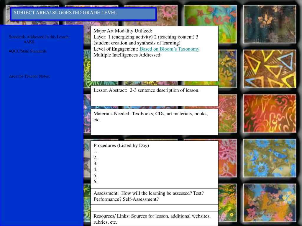Click the Subject Area/ Suggested Grade Level header
The height and width of the screenshot is (226, 302).
(83, 14)
